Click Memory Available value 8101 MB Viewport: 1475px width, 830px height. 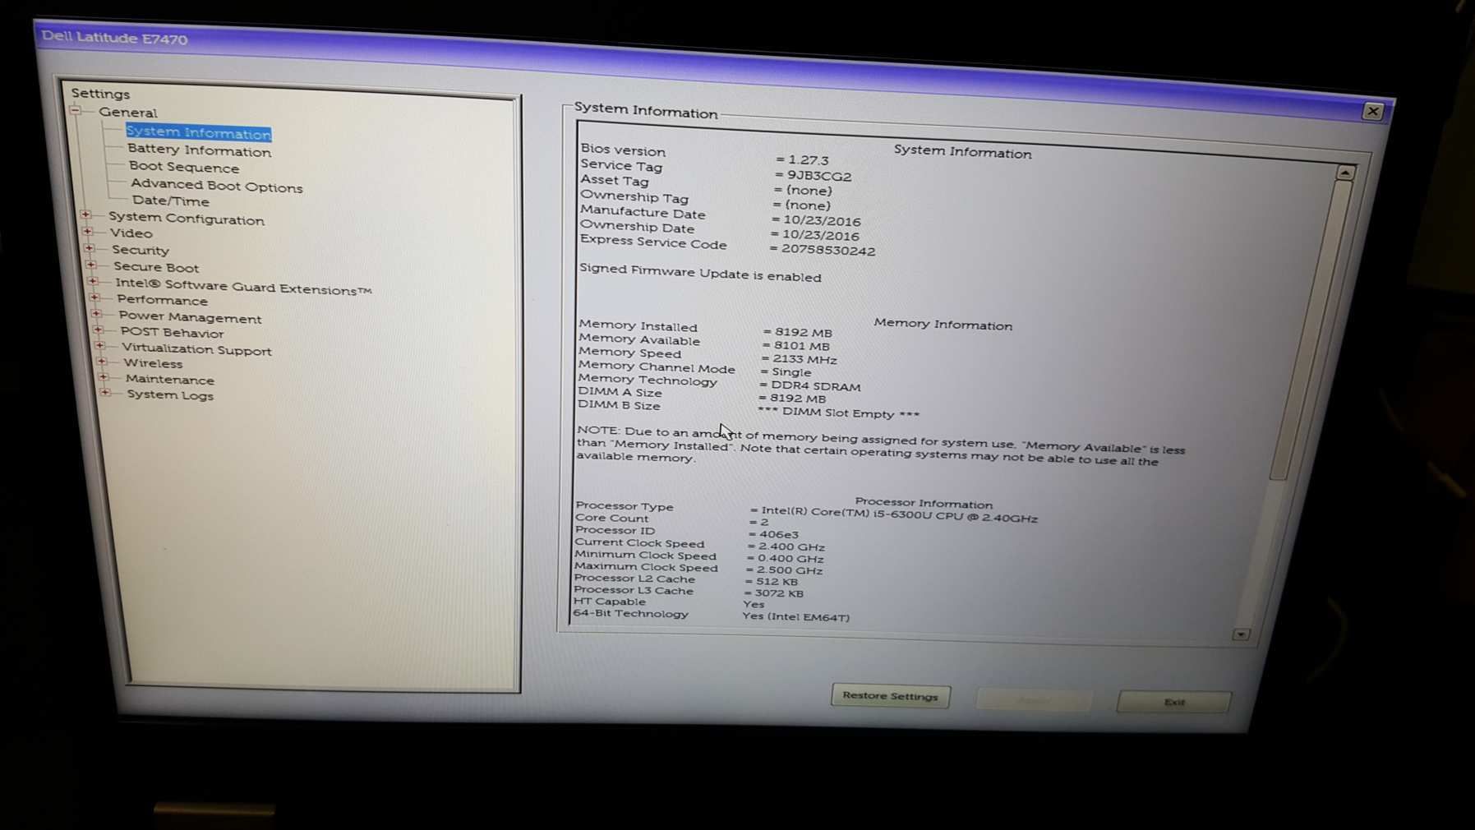click(801, 346)
